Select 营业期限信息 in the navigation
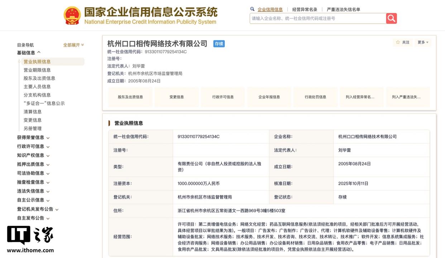The width and height of the screenshot is (445, 258). (37, 70)
